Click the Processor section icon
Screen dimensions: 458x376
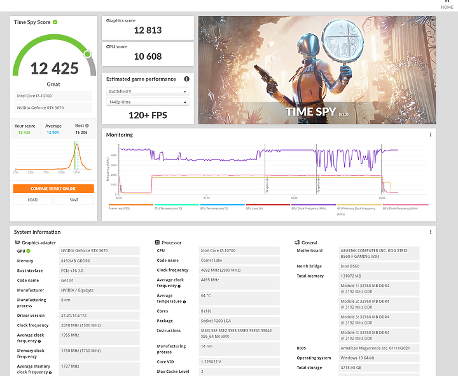click(157, 243)
